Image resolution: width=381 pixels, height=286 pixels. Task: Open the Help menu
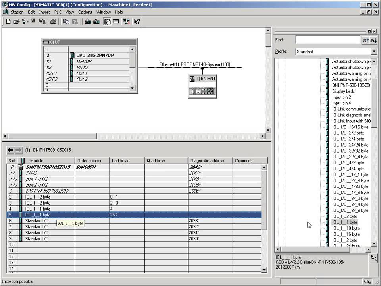point(119,12)
